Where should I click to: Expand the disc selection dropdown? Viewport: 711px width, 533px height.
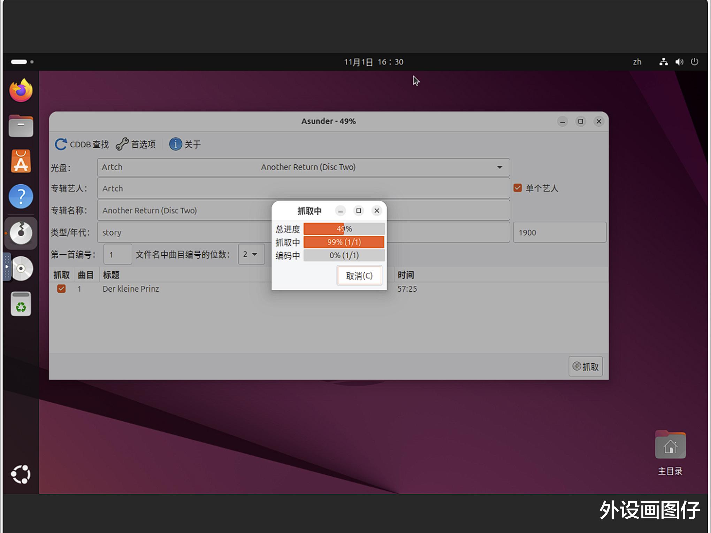pos(499,167)
